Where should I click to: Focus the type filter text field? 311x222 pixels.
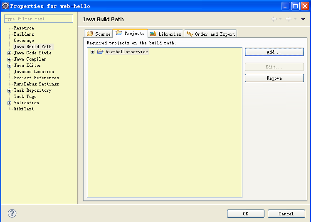38,19
